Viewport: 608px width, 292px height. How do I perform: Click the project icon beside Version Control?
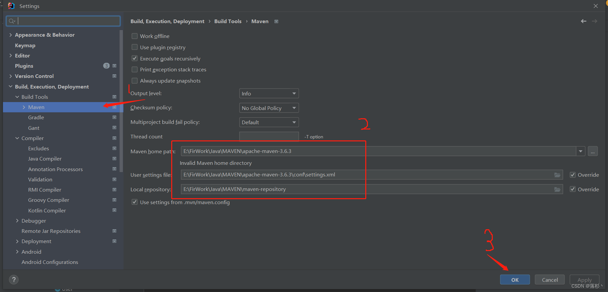114,76
